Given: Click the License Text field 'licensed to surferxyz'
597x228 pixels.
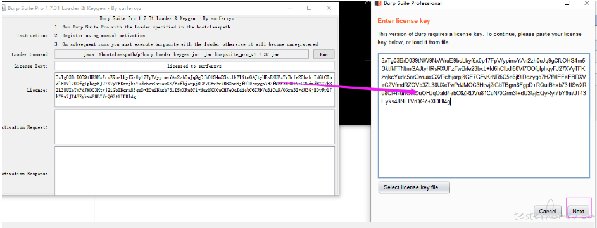Looking at the screenshot, I should (x=194, y=66).
